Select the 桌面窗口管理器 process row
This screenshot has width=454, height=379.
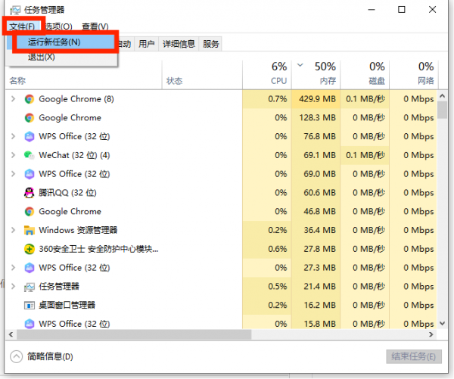tap(221, 305)
